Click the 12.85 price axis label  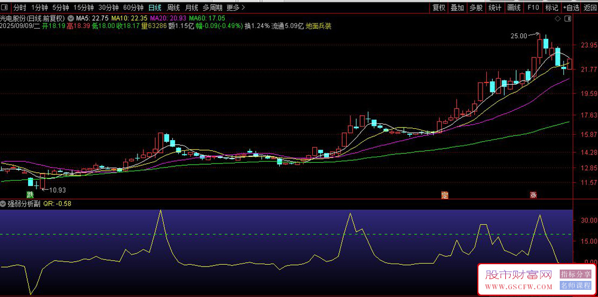tap(589, 168)
